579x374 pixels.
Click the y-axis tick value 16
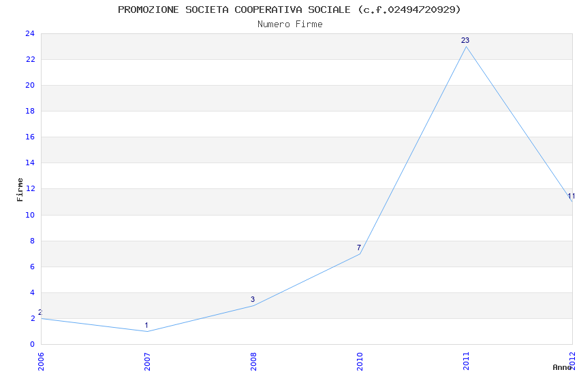[x=30, y=137]
